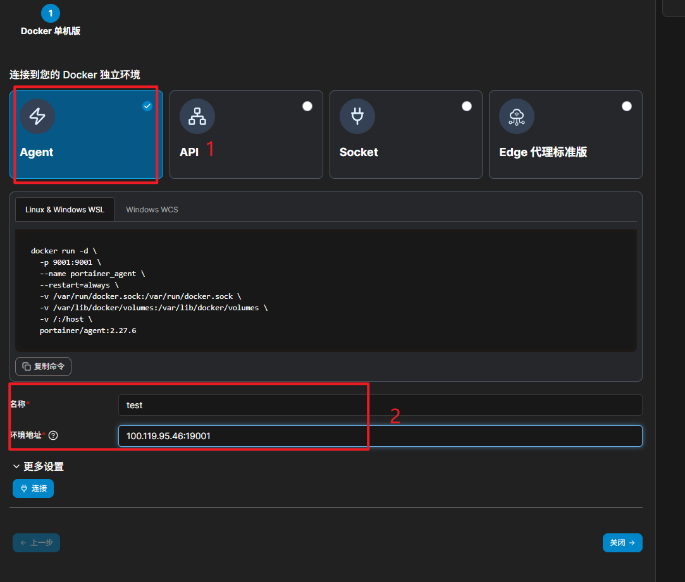
Task: Expand the 更多设置 section
Action: pos(39,466)
